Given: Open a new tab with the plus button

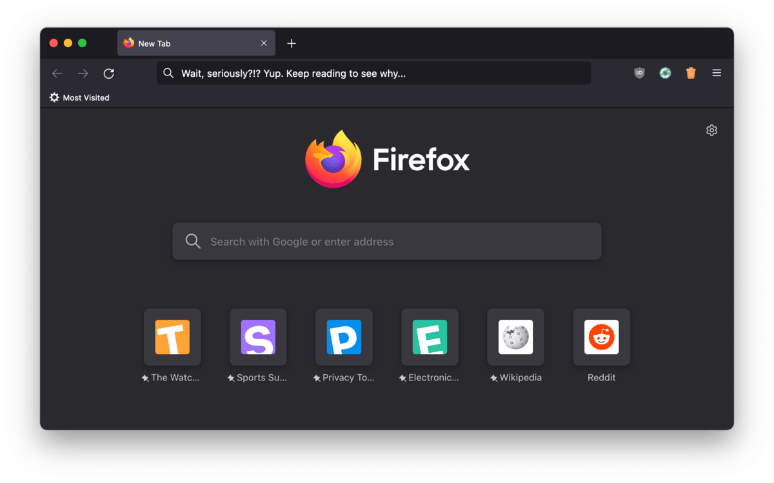Looking at the screenshot, I should [x=292, y=43].
